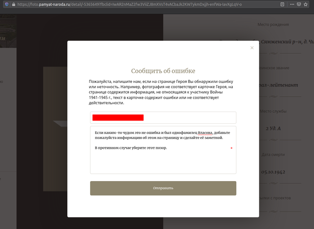Click the red required asterisk in textarea
The image size is (314, 229).
point(231,148)
